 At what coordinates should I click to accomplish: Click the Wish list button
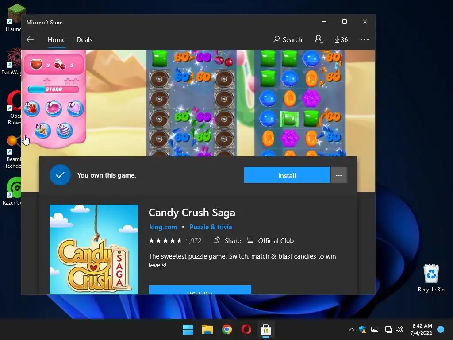tap(200, 290)
